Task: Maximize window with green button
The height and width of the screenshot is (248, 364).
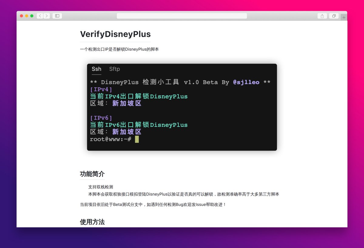Action: 32,16
